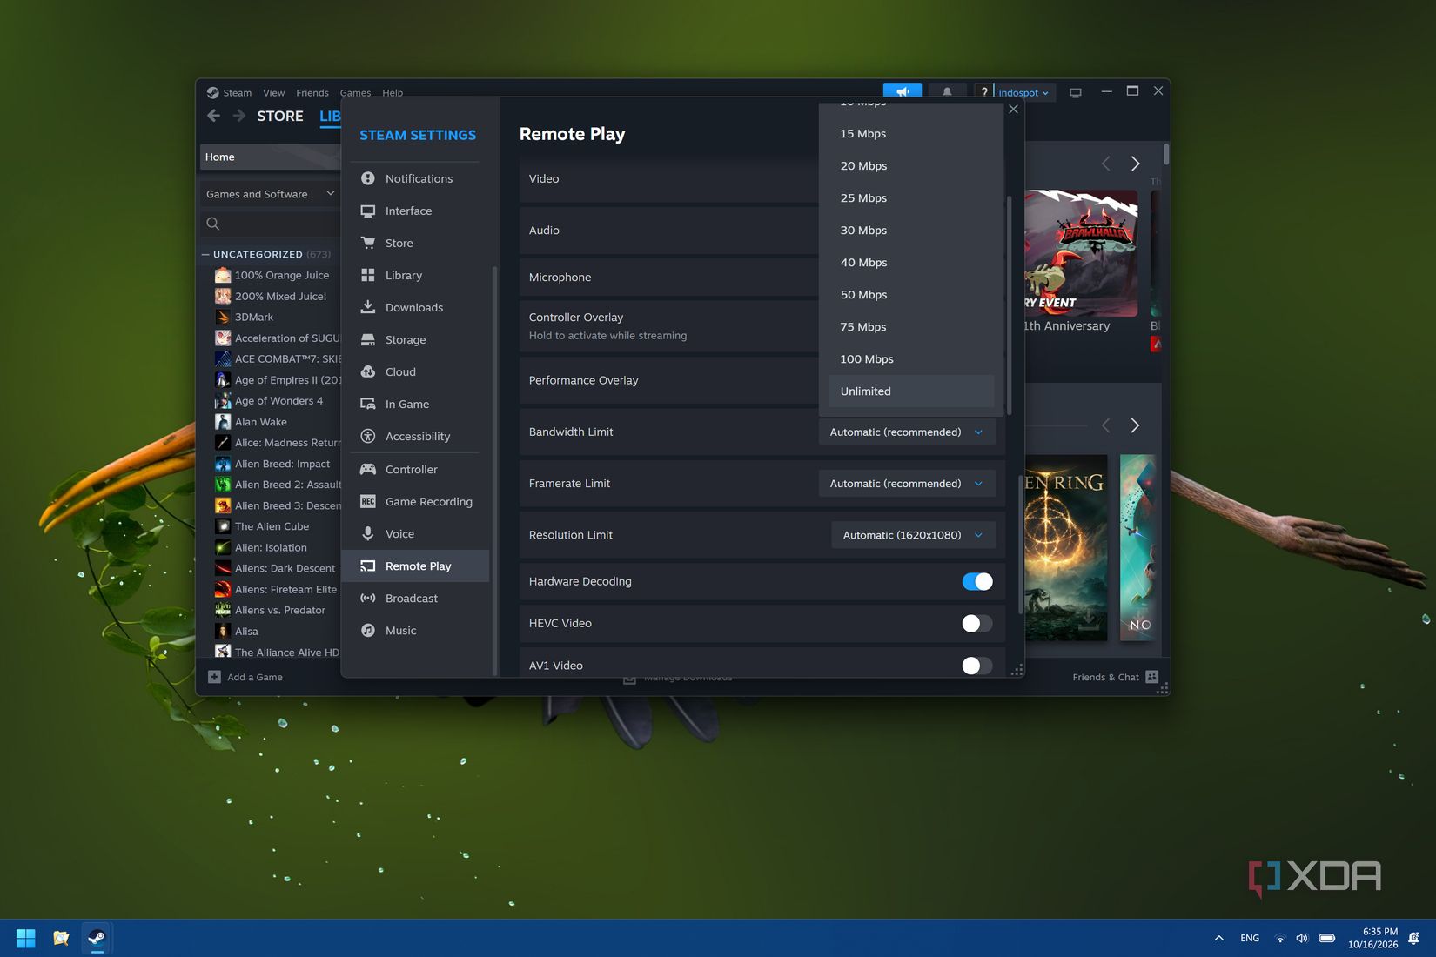
Task: Click the Accessibility icon
Action: [368, 436]
